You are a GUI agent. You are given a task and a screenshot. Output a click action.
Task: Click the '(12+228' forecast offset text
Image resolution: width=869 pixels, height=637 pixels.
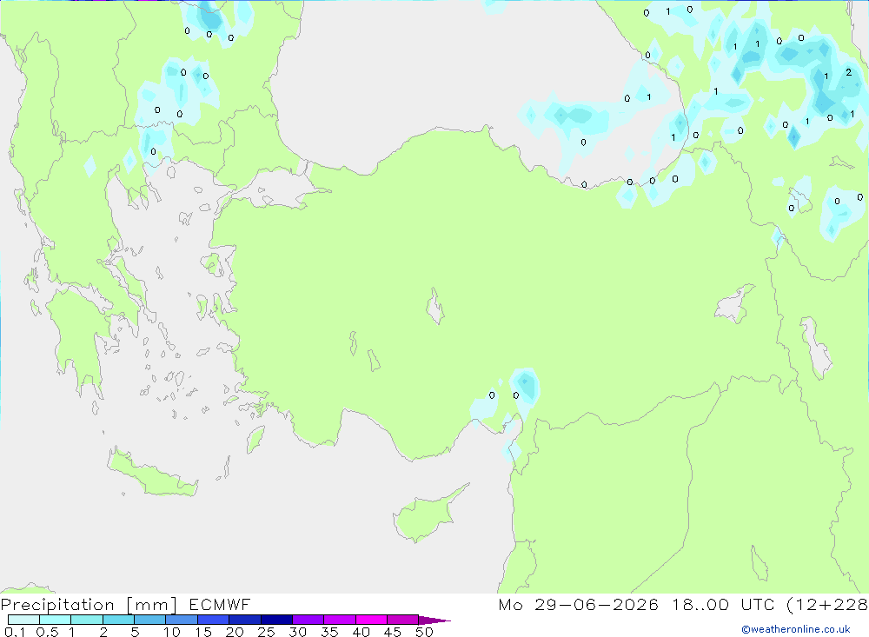pos(827,604)
